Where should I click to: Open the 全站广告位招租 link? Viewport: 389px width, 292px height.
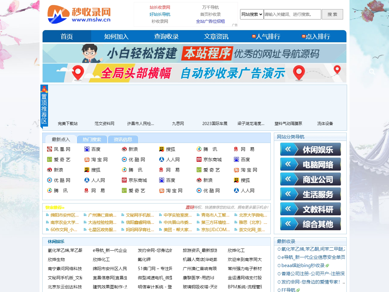click(210, 21)
